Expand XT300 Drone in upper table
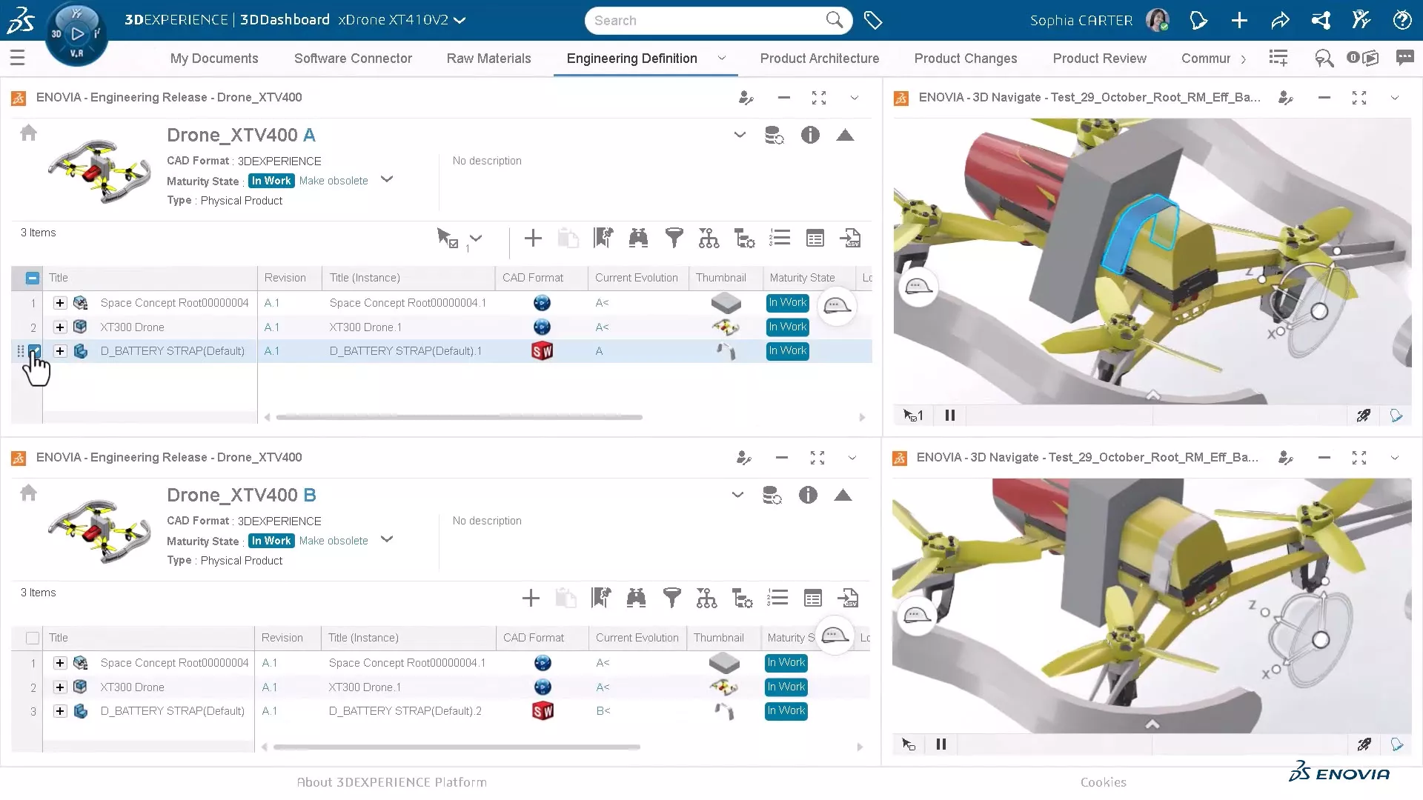The width and height of the screenshot is (1423, 800). tap(60, 327)
